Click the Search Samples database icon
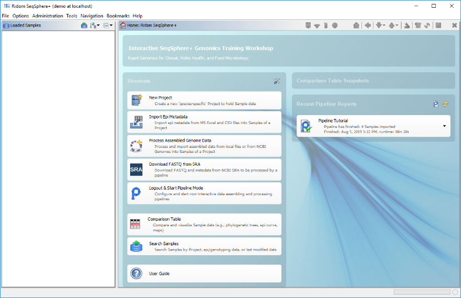This screenshot has width=461, height=298. pyautogui.click(x=136, y=246)
